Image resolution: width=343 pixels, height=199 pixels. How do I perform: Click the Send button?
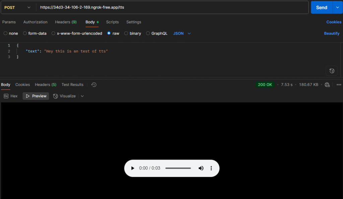point(321,7)
